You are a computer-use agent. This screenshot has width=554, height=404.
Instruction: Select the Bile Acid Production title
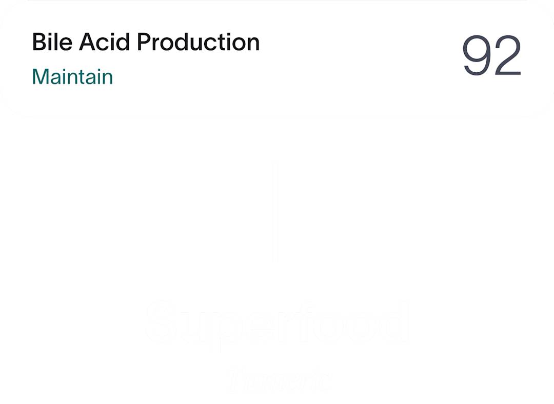click(146, 43)
